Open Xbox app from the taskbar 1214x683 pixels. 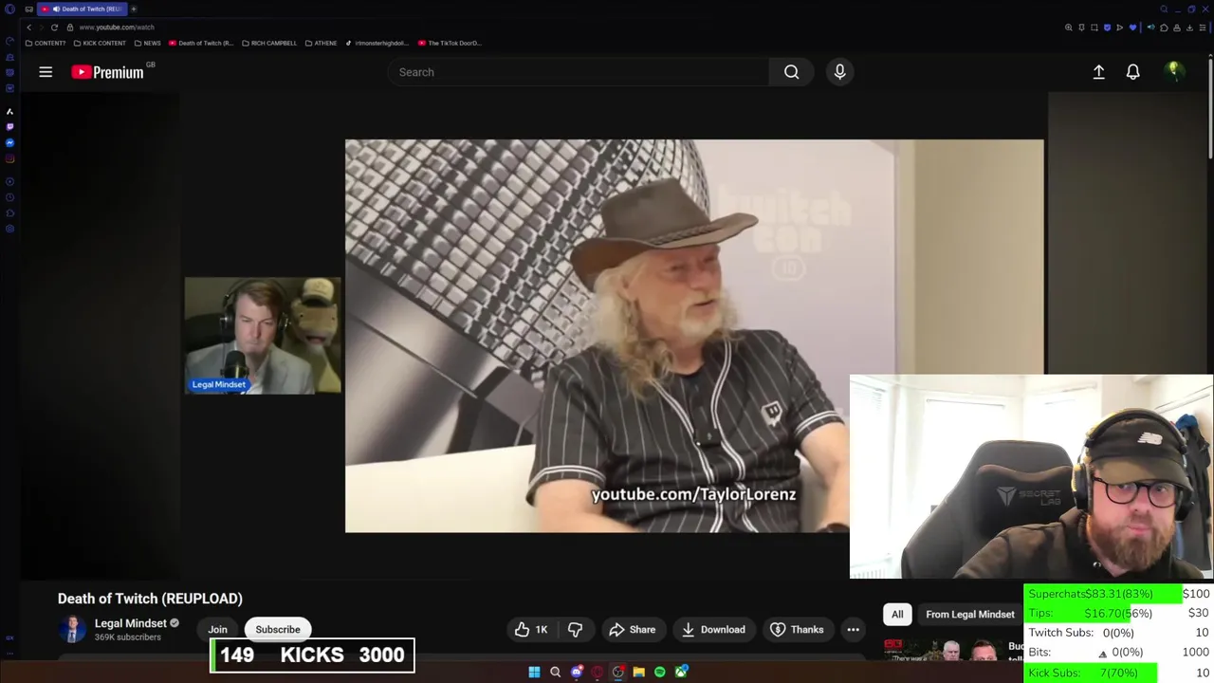[x=681, y=672]
